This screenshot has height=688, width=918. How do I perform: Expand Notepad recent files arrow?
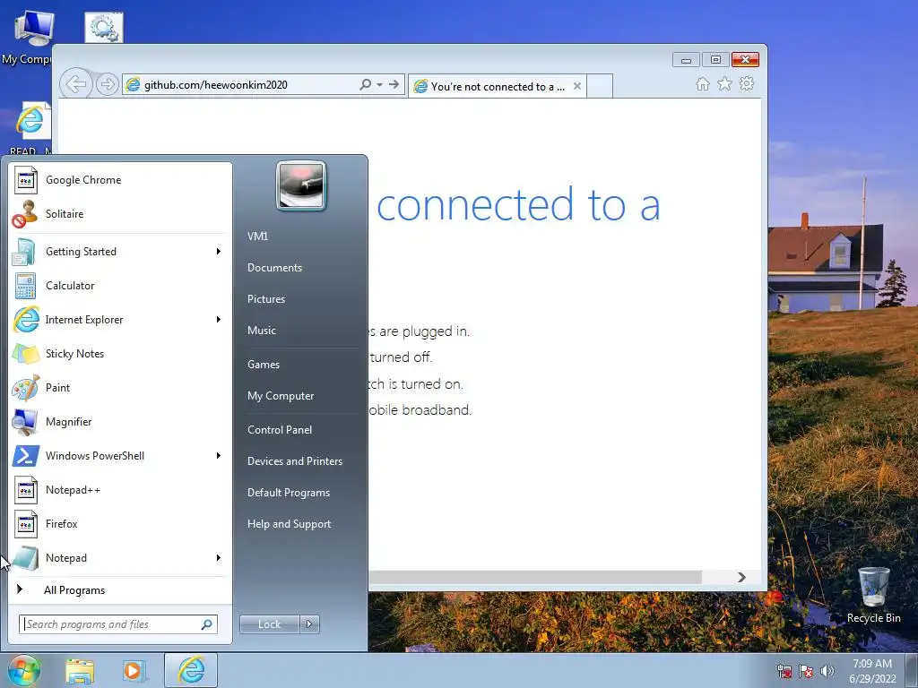(219, 557)
